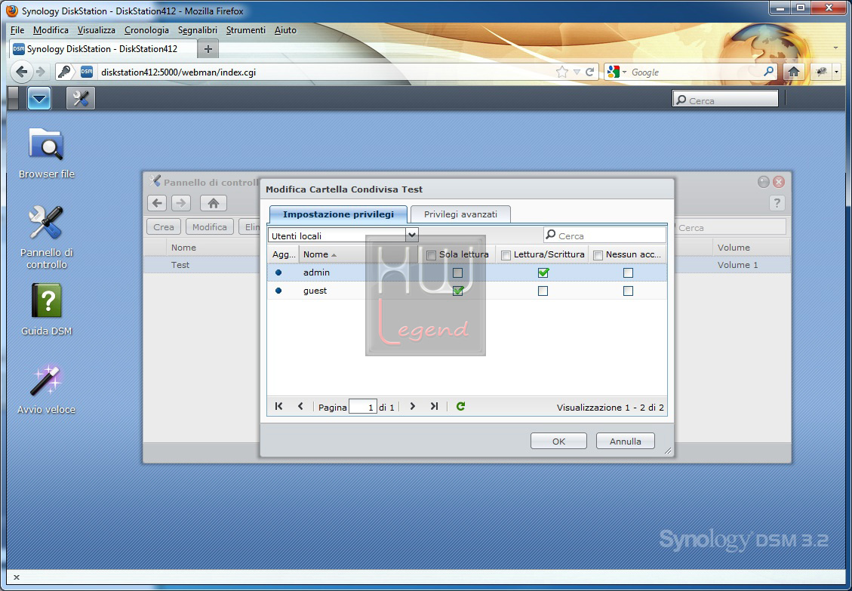Click the Firefox forward arrow button

click(41, 72)
